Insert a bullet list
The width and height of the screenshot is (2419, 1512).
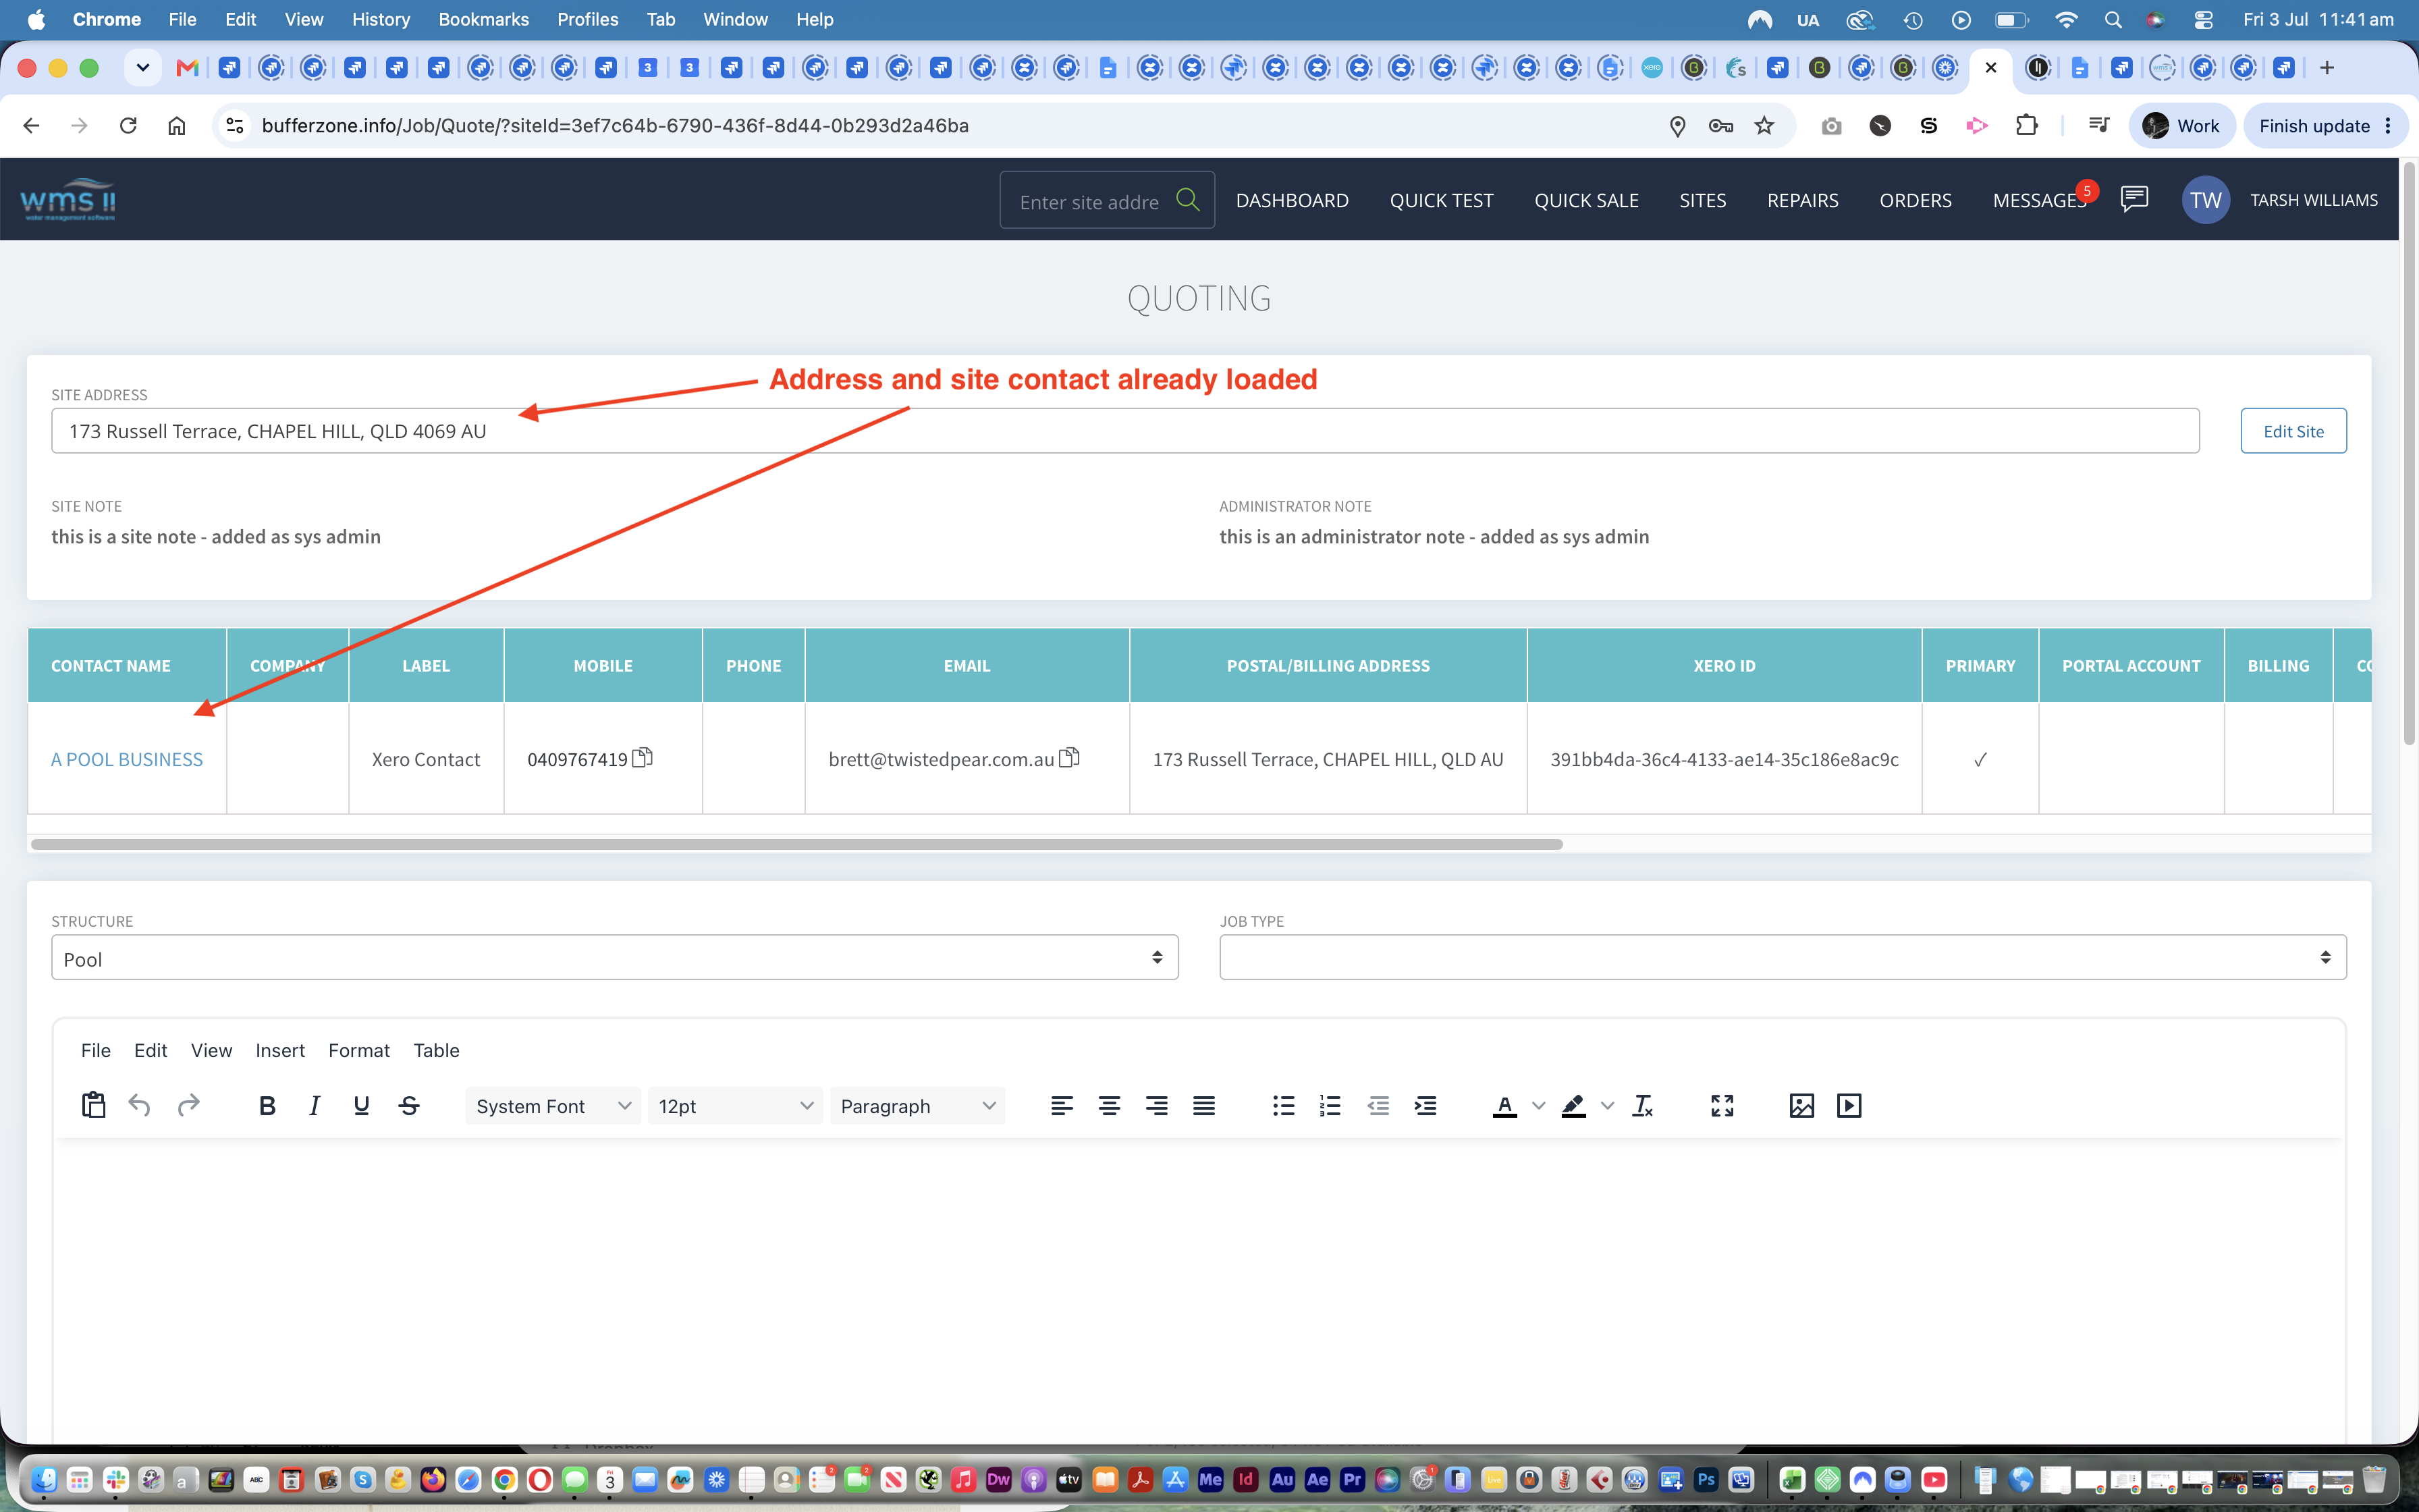[x=1284, y=1105]
